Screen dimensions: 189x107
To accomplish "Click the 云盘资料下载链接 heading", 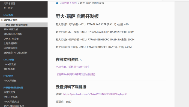I will [x=71, y=87].
